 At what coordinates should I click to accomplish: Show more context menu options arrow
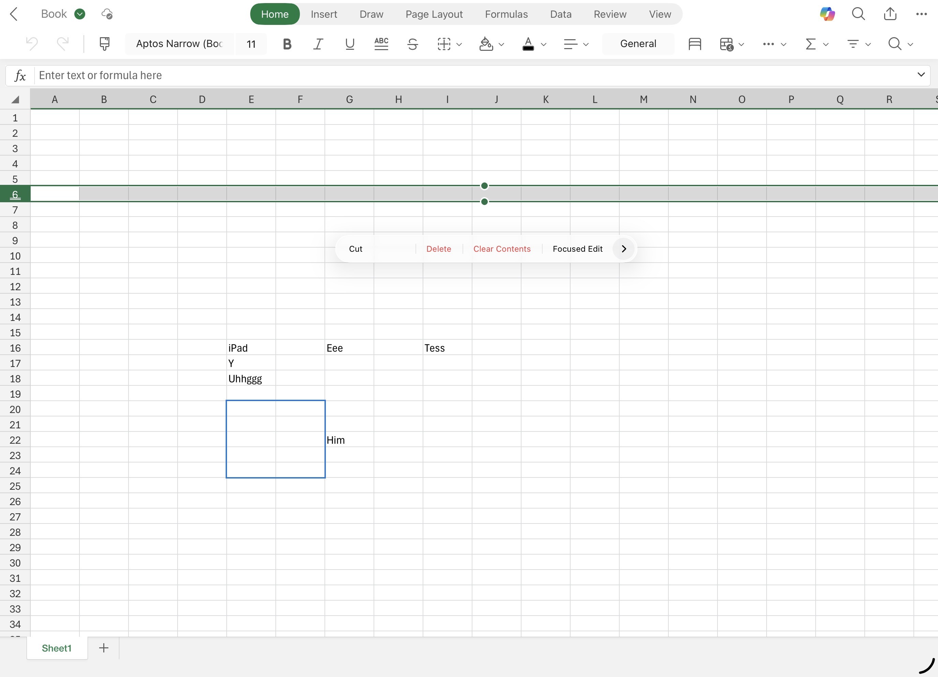click(x=624, y=249)
